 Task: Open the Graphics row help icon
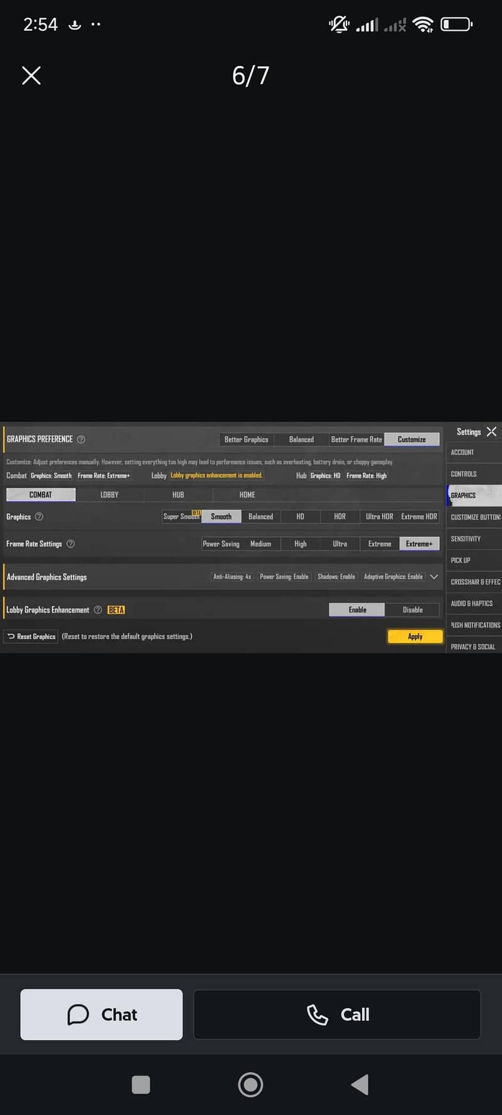pyautogui.click(x=39, y=516)
